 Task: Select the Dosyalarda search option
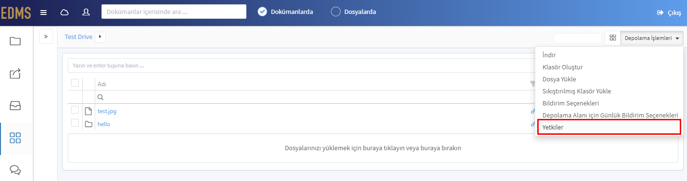(x=353, y=12)
